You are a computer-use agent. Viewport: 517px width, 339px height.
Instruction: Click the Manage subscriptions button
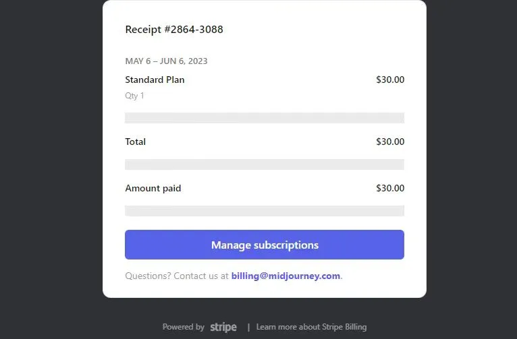265,245
